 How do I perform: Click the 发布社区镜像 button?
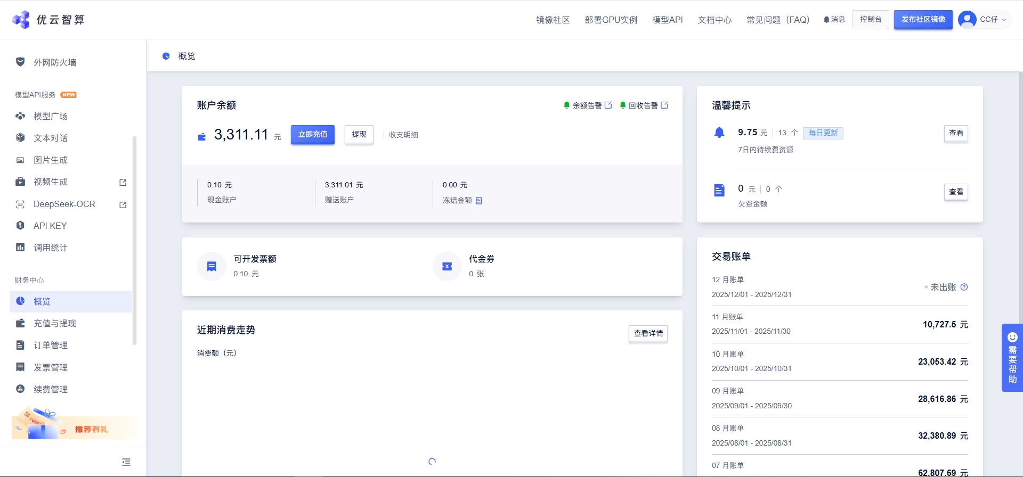[x=923, y=20]
